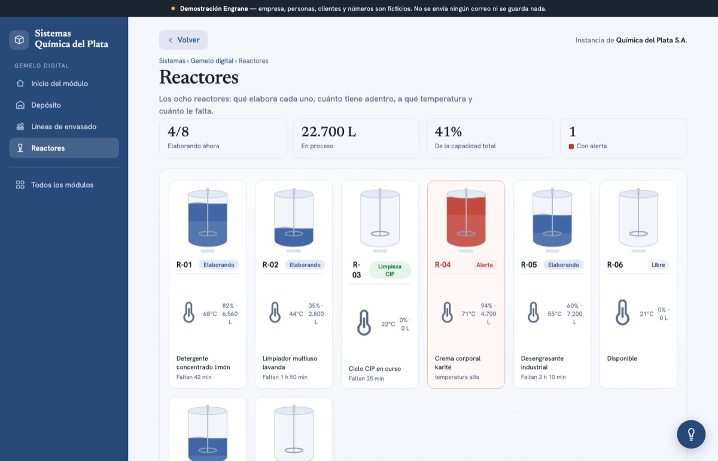Click the R-04 reactor label
718x461 pixels.
click(x=443, y=265)
